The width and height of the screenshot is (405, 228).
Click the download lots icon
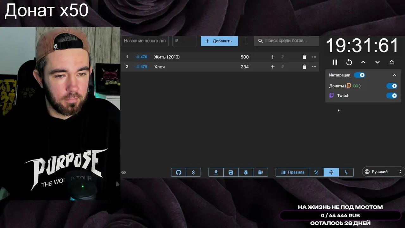[x=216, y=172]
